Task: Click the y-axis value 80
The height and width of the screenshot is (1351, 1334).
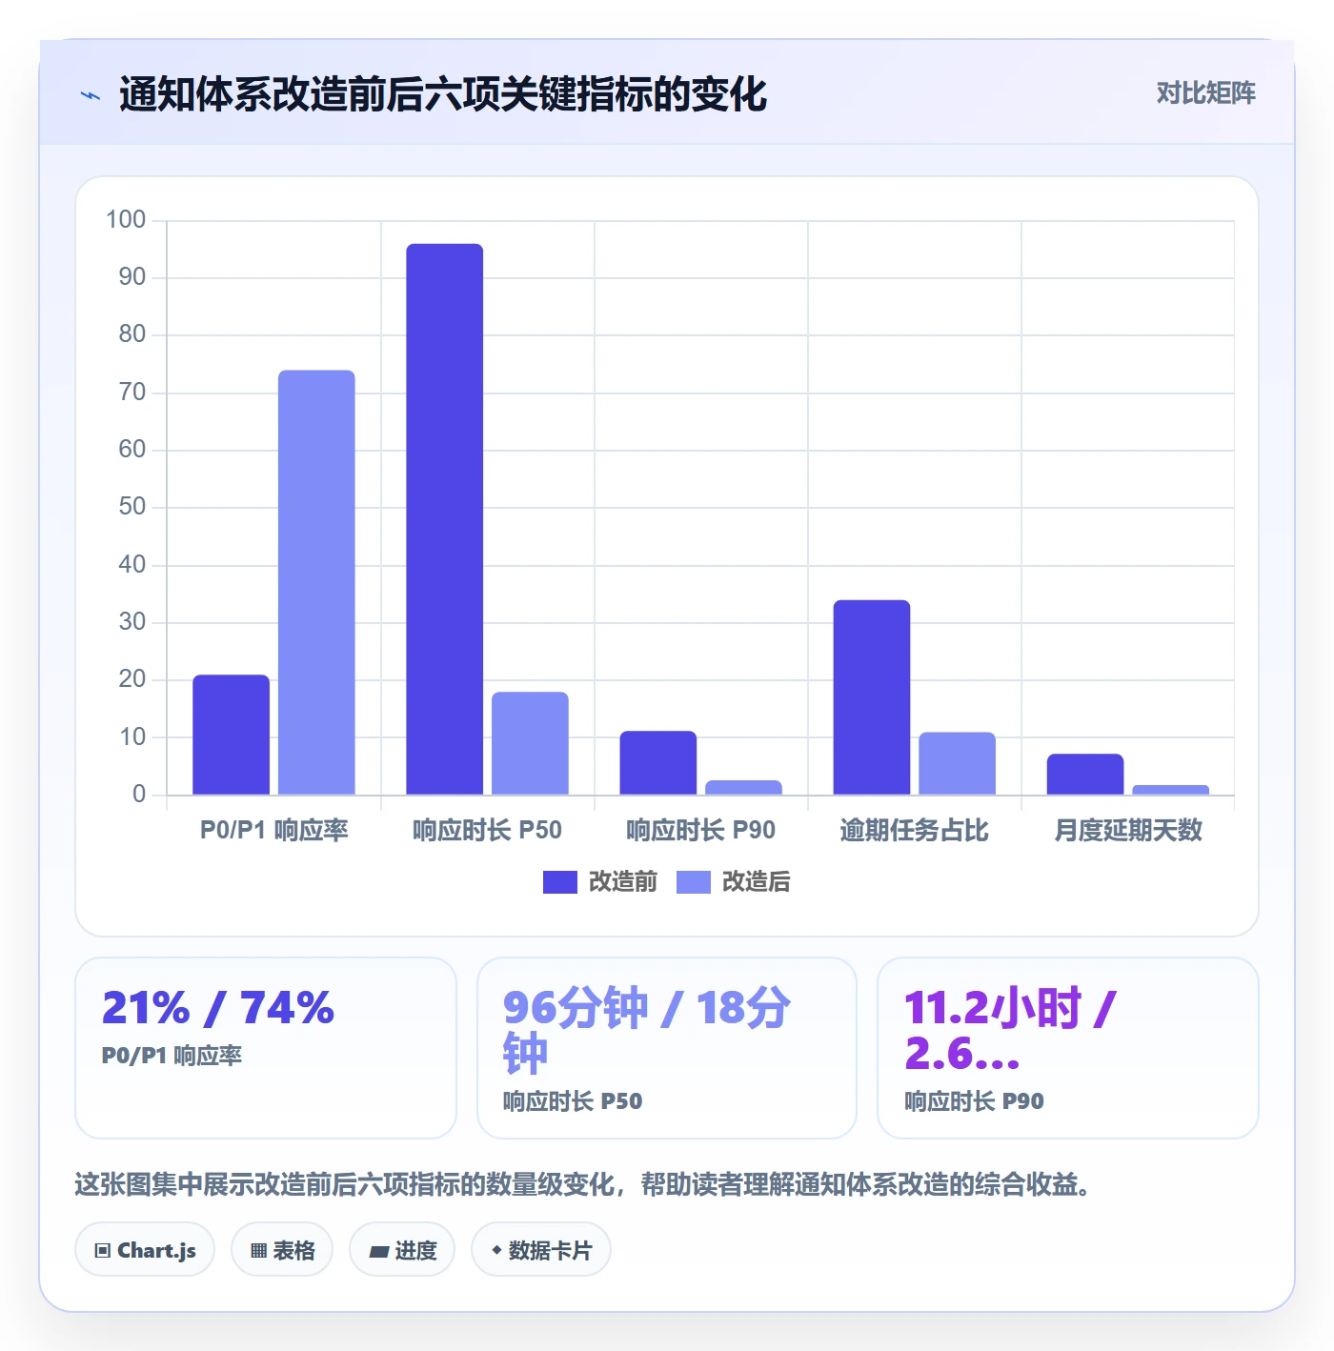Action: (x=132, y=334)
